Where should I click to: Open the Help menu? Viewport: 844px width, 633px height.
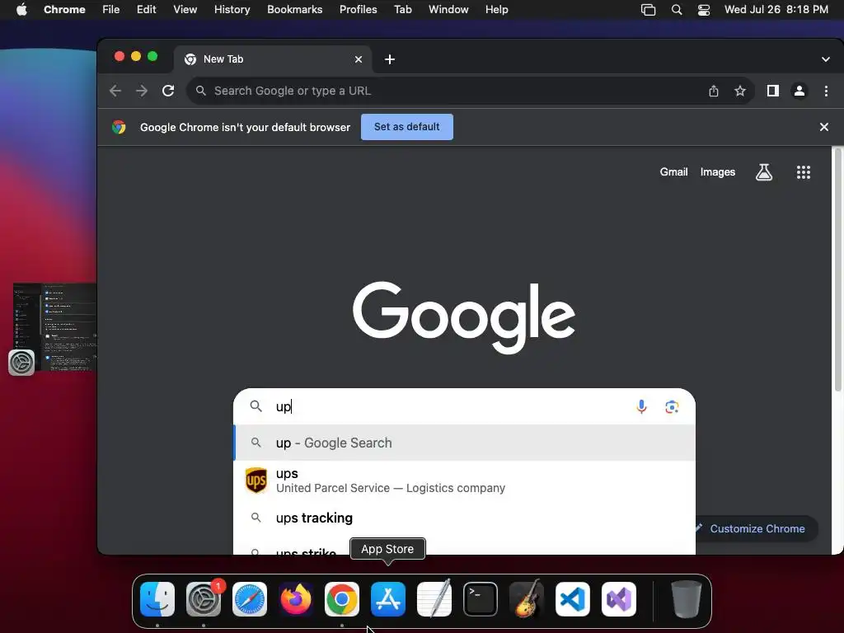(x=496, y=10)
